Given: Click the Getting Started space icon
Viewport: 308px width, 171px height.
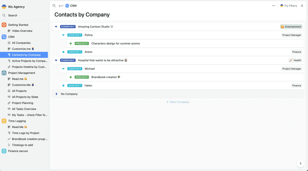Looking at the screenshot, I should pos(4,25).
